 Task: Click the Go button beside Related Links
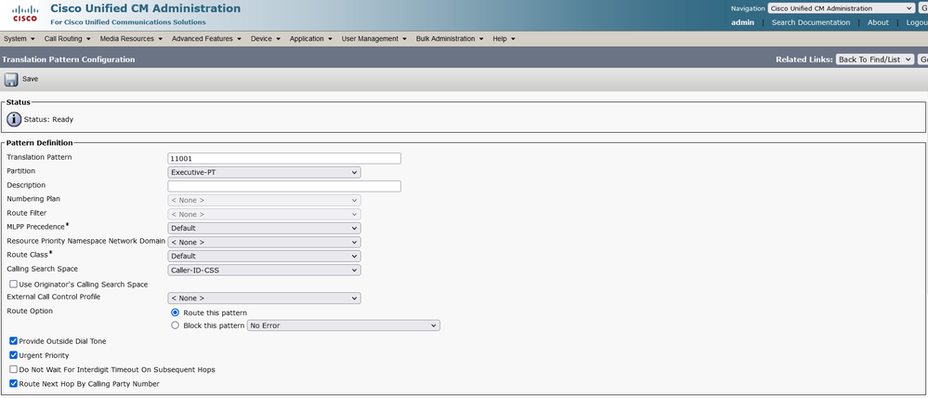(923, 60)
